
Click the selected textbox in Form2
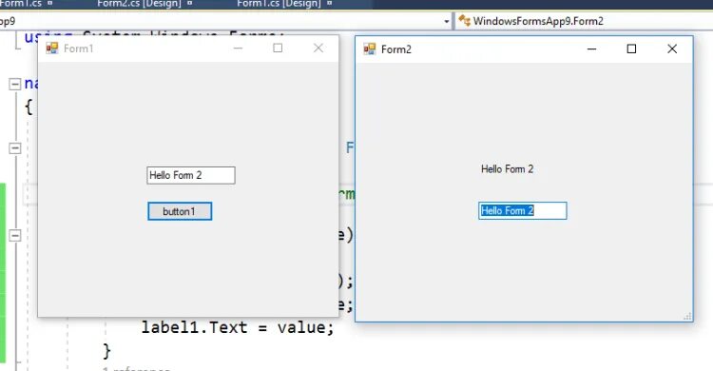click(x=523, y=211)
